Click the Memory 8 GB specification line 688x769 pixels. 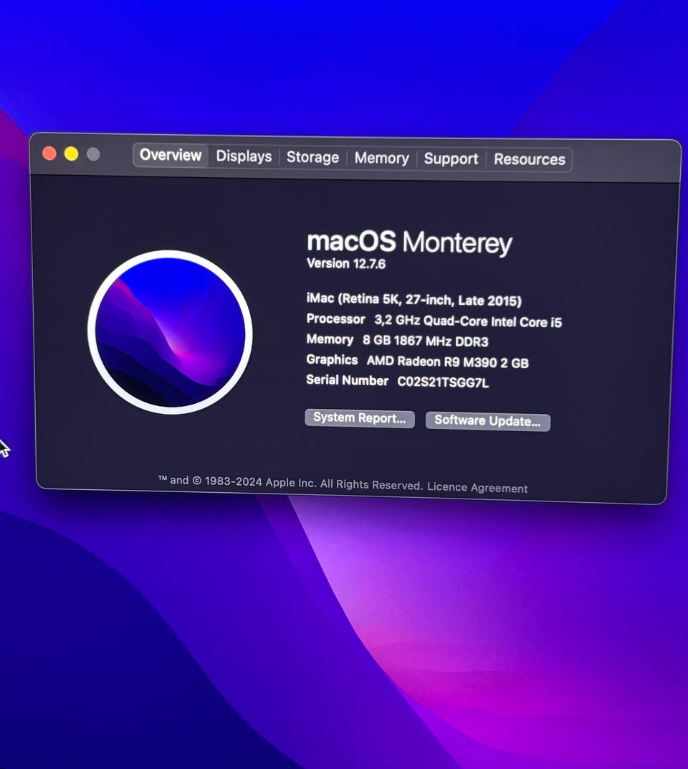[398, 340]
